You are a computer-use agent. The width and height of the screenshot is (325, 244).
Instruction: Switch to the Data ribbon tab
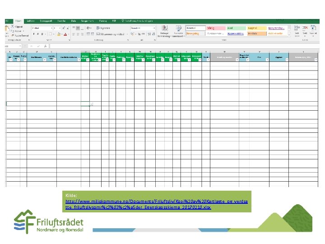tap(74, 21)
